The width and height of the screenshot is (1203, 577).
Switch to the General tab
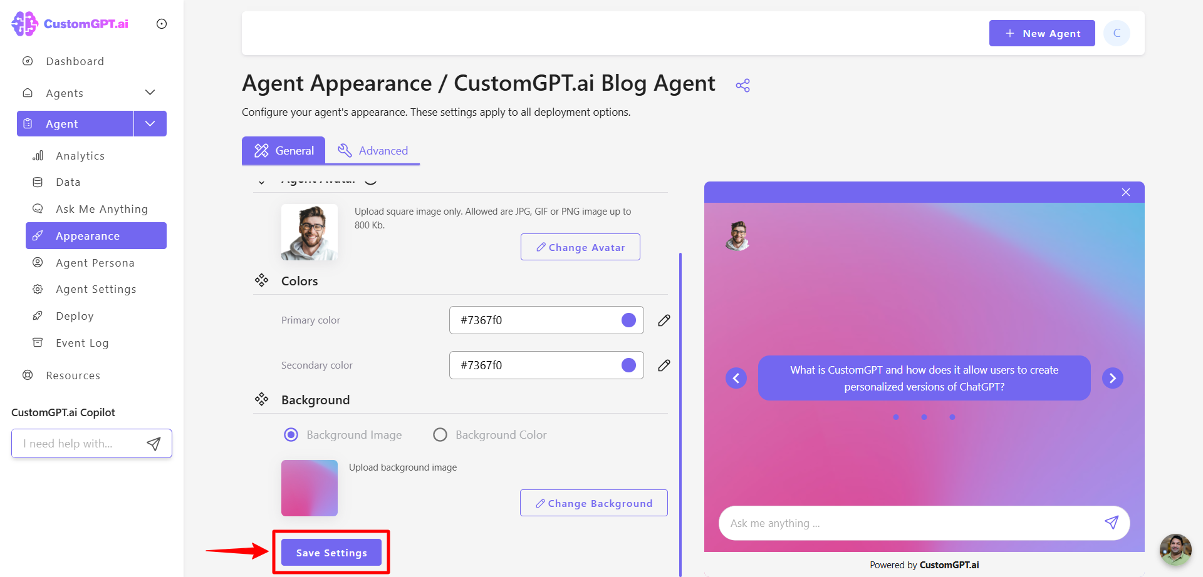(x=283, y=151)
